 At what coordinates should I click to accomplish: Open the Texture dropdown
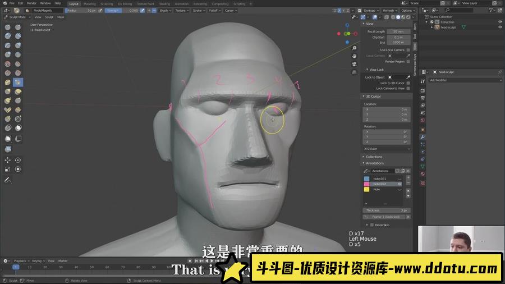(182, 11)
